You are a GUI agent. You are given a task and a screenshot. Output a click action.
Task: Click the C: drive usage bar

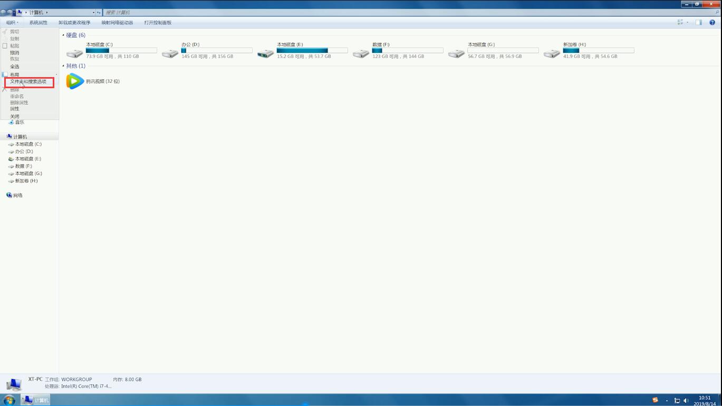121,51
